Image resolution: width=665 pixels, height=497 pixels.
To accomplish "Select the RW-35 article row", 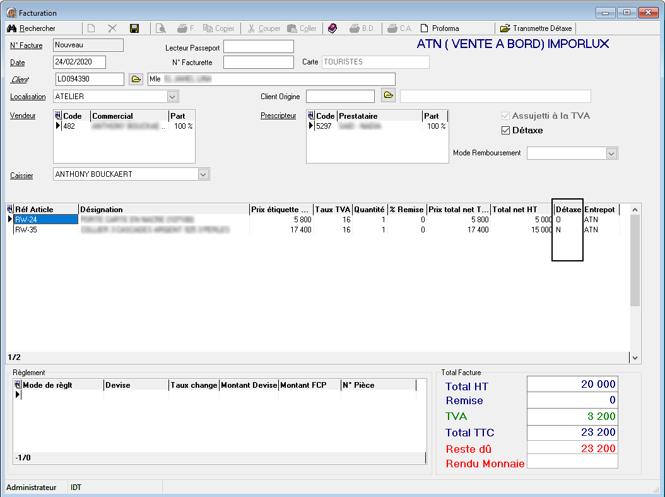I will (26, 230).
